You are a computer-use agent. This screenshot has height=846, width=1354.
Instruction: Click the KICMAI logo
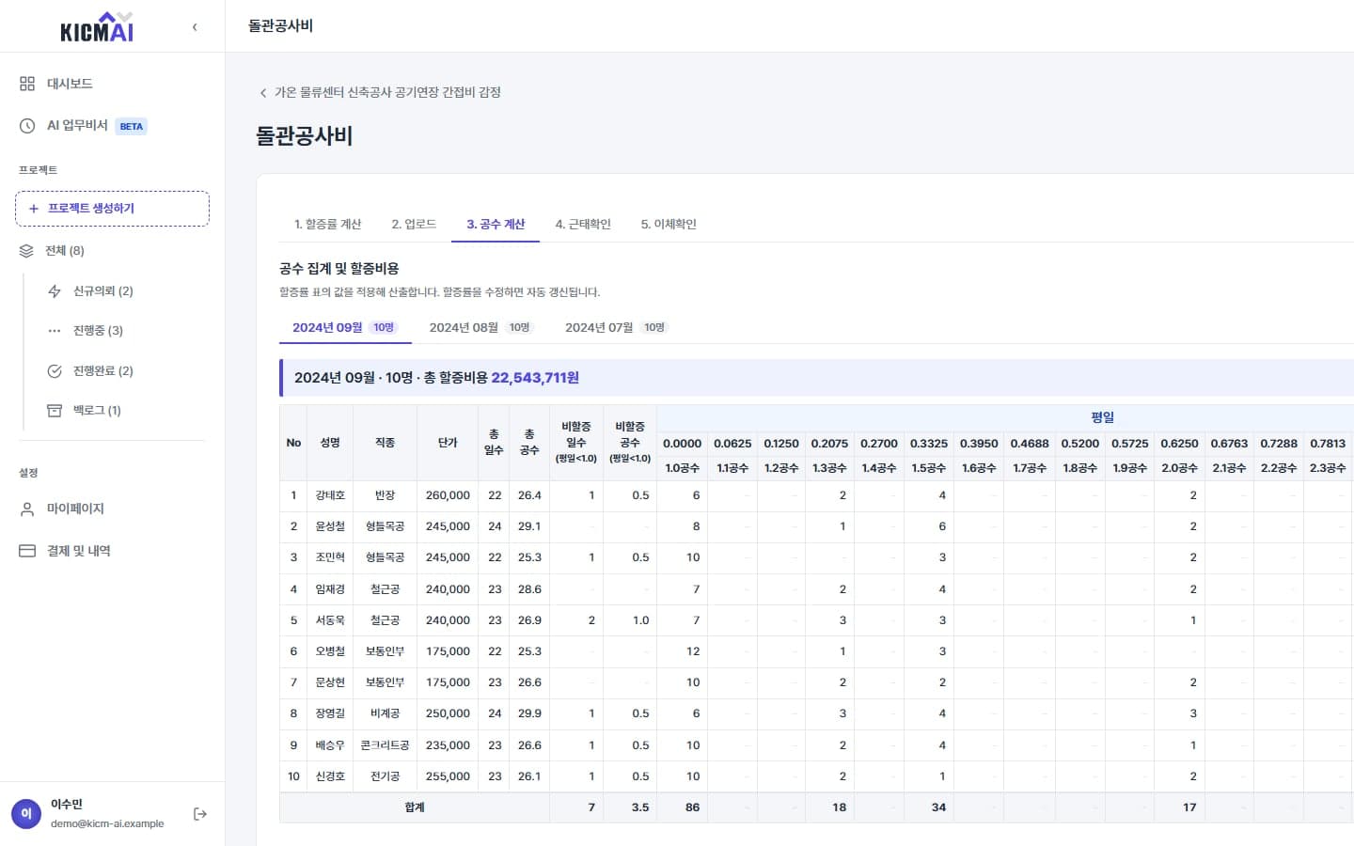coord(97,27)
